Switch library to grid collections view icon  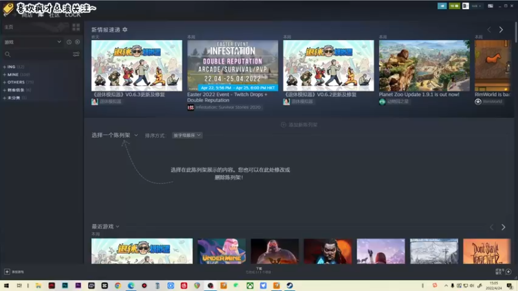point(76,27)
